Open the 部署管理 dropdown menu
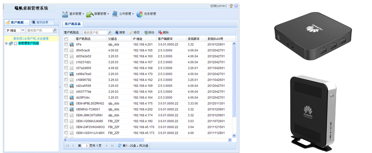The image size is (372, 153). 108,14
